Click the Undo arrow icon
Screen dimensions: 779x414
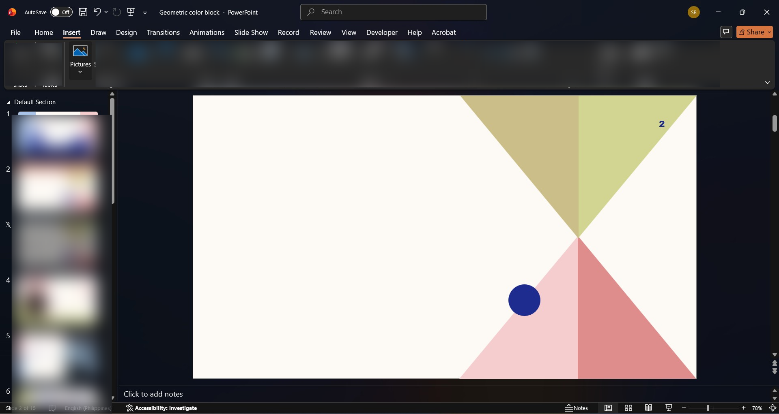[97, 12]
